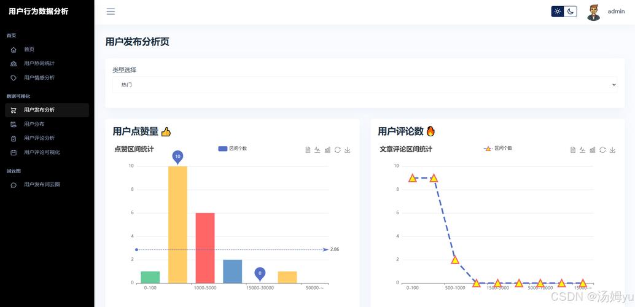The image size is (635, 307).
Task: Restore the 点赞区间统计 chart
Action: pos(337,150)
